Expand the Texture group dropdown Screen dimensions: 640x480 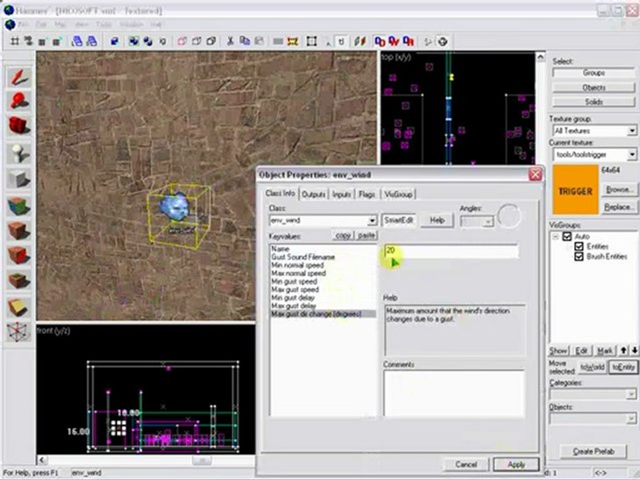coord(631,131)
